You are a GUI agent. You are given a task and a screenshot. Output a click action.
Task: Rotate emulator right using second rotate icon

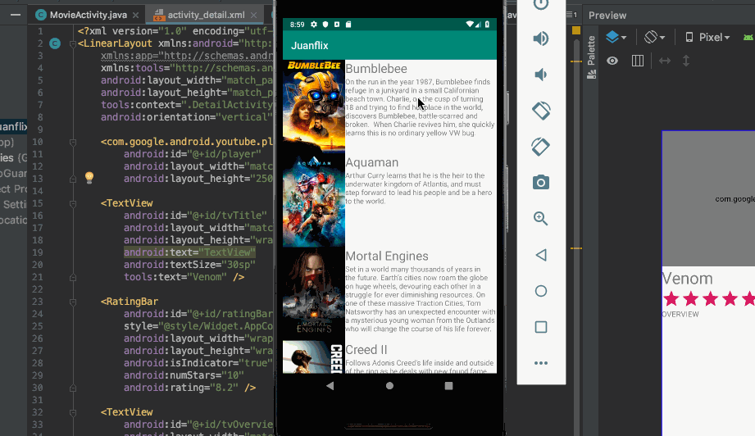[x=541, y=147]
